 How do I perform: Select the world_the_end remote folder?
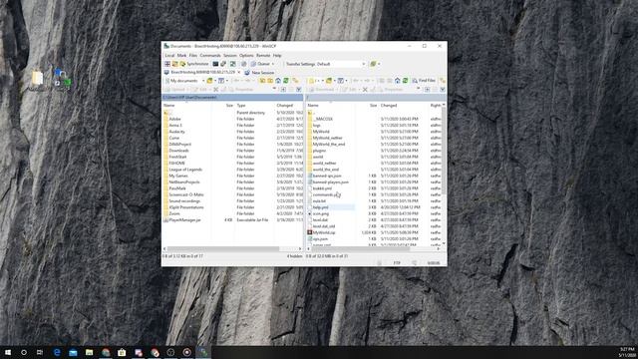[326, 170]
